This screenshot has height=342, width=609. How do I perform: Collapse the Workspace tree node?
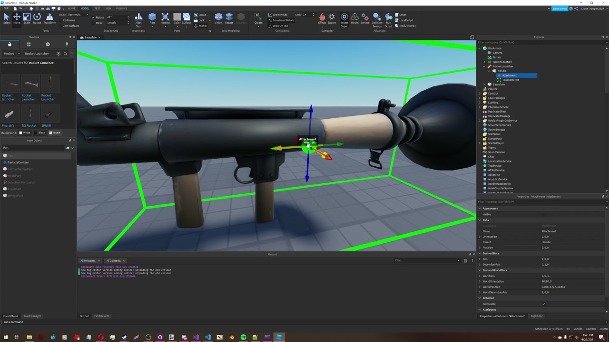[480, 48]
